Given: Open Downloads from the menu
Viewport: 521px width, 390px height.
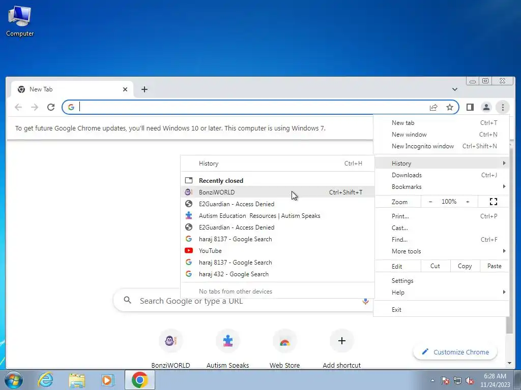Looking at the screenshot, I should click(441, 175).
